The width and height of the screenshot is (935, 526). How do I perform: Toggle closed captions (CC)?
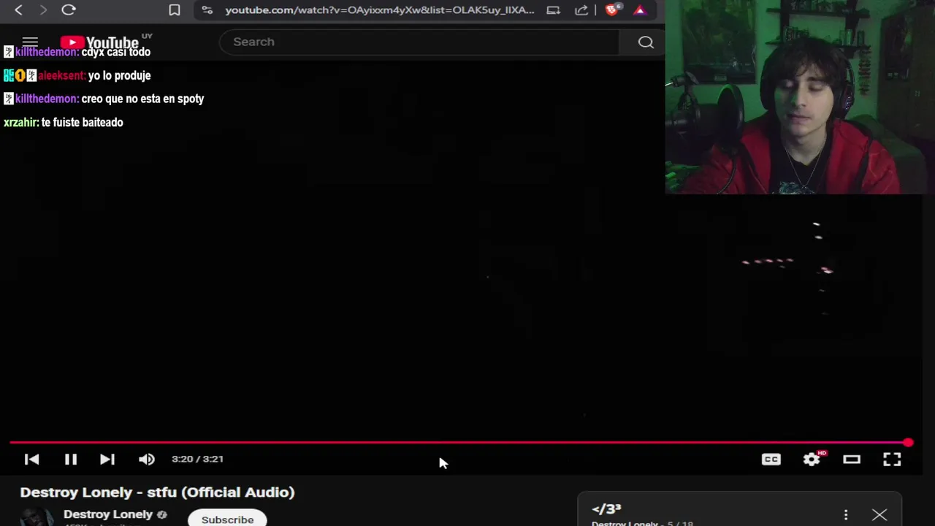[x=771, y=459]
